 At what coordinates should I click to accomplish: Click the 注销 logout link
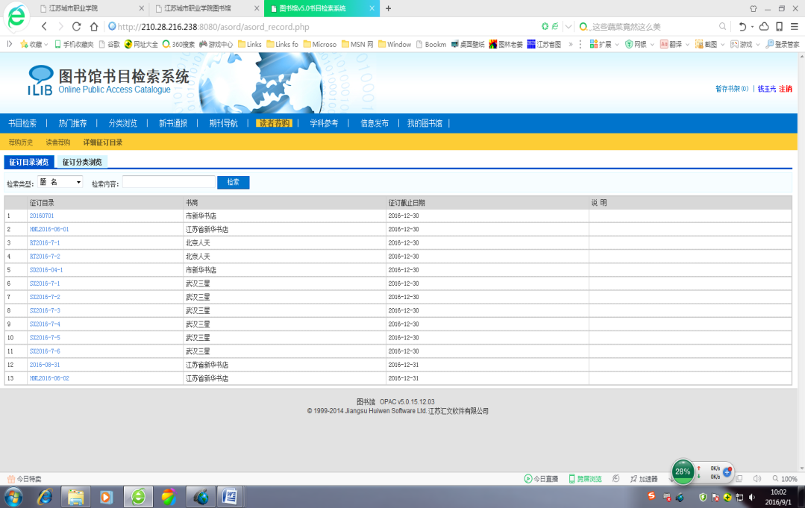(x=785, y=89)
